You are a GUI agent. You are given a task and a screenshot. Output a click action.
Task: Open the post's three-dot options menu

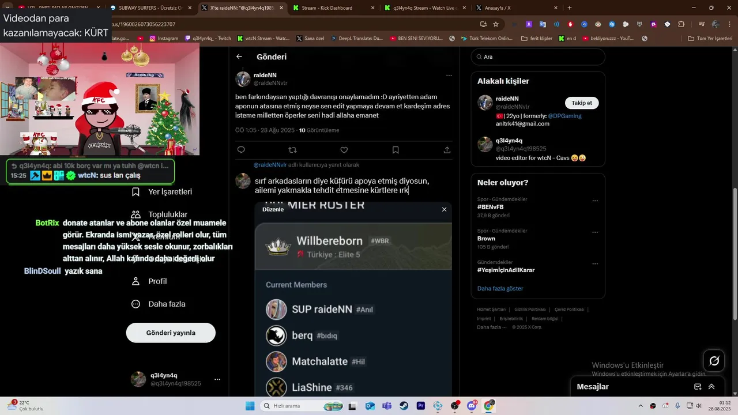(x=449, y=76)
